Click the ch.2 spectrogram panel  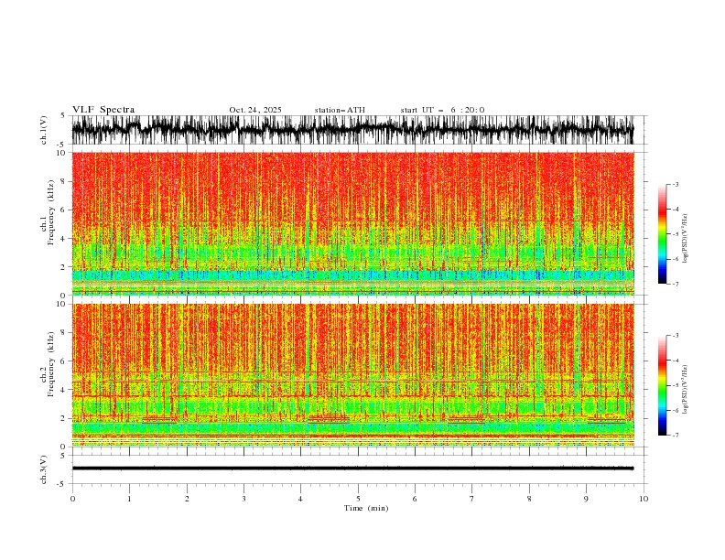353,375
